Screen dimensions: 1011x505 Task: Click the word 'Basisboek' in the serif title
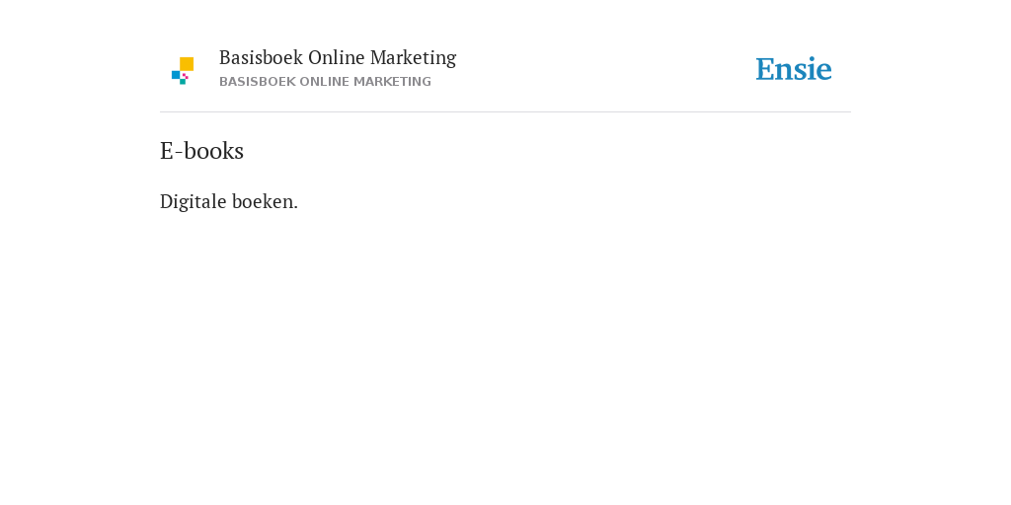(261, 58)
